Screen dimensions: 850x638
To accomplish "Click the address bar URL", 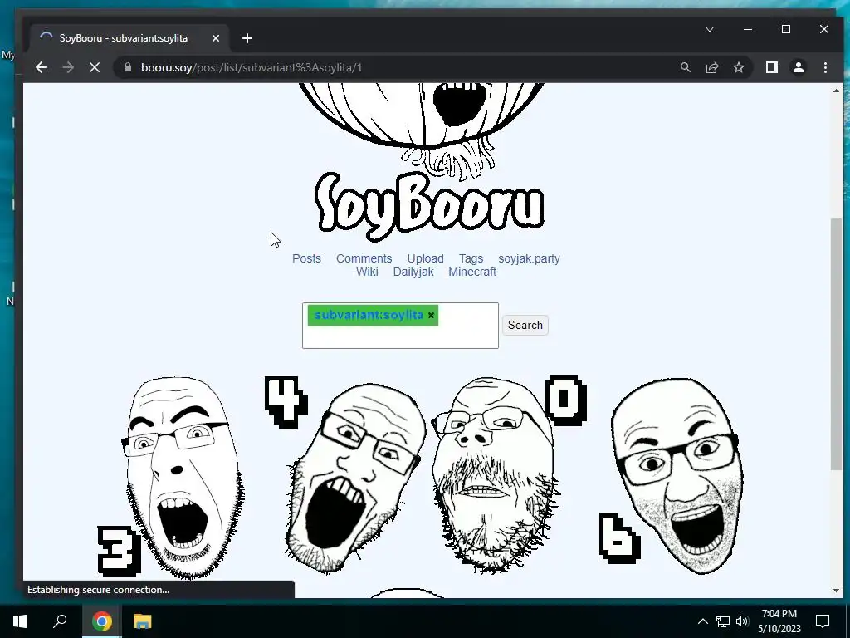I will (251, 67).
